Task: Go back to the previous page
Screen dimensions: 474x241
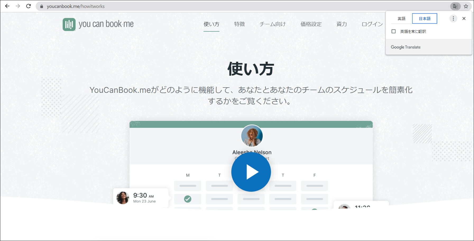Action: (x=7, y=6)
